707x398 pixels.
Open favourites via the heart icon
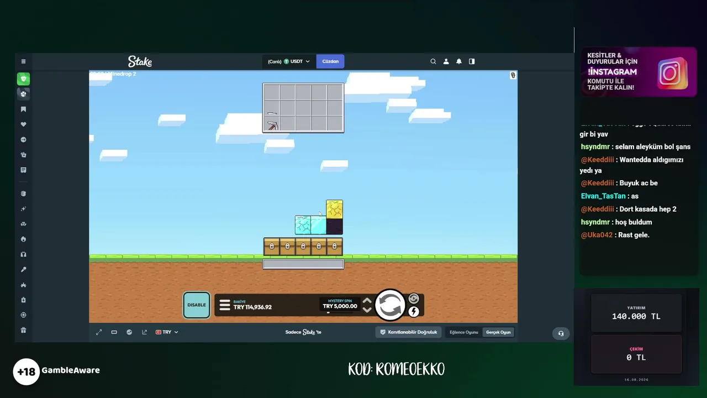pos(23,124)
